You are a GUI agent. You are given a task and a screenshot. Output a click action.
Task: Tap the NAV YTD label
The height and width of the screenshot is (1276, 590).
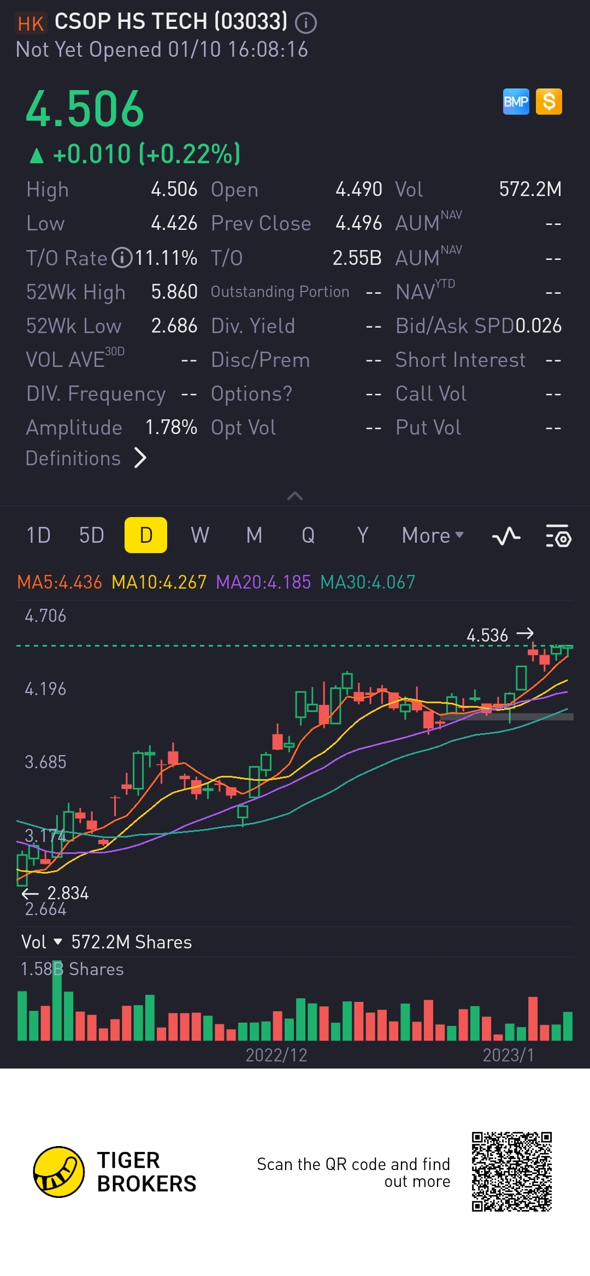(x=426, y=290)
